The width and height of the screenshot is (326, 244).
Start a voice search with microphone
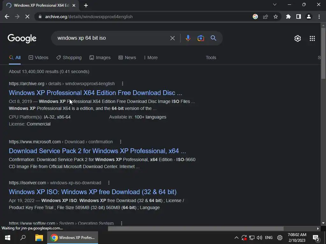188,38
